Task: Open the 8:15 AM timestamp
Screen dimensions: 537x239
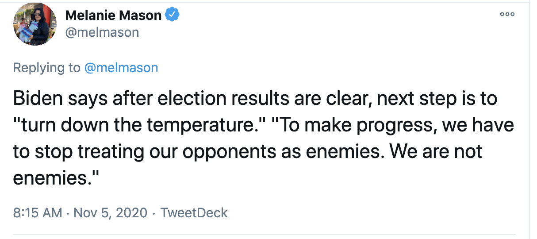Action: pyautogui.click(x=38, y=212)
